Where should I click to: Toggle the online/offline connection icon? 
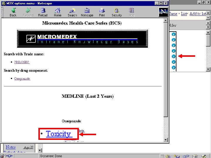[9, 156]
